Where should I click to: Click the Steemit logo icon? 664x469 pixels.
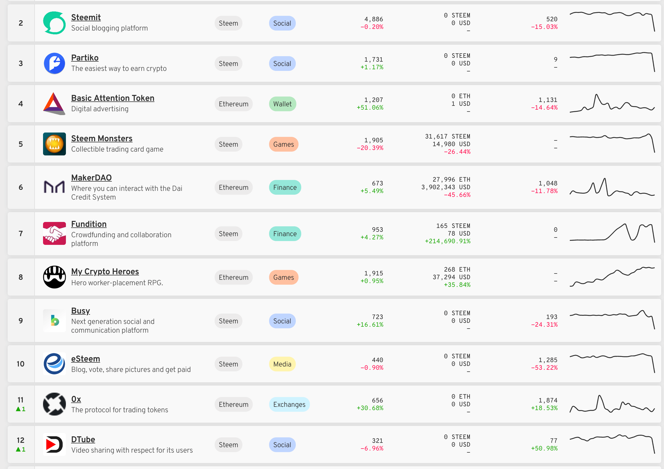(54, 23)
